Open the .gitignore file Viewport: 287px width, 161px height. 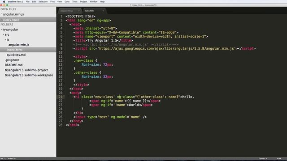(x=12, y=60)
